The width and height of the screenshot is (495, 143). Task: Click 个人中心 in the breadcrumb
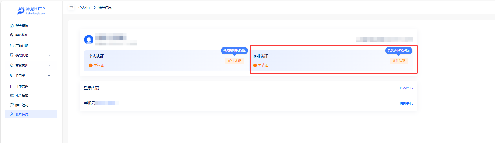point(85,8)
